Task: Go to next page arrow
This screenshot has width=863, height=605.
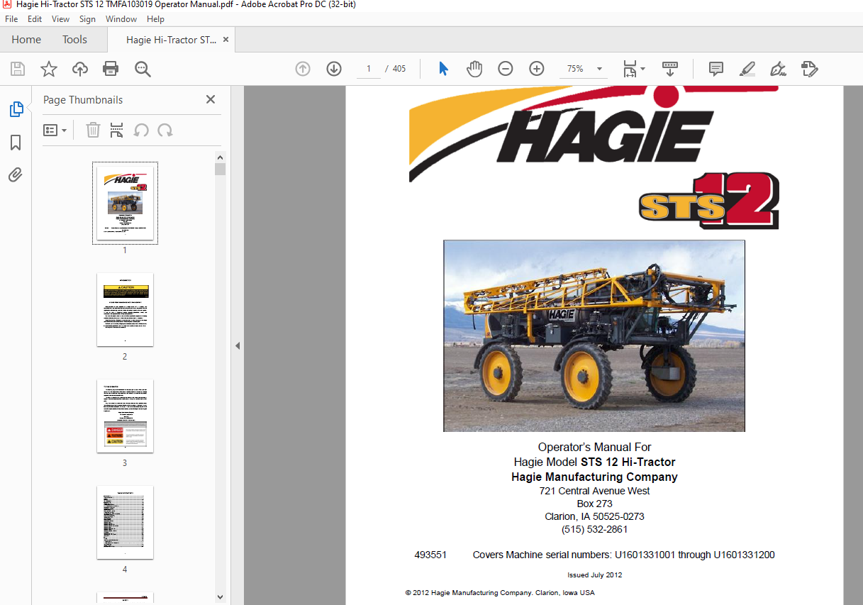Action: [x=334, y=69]
